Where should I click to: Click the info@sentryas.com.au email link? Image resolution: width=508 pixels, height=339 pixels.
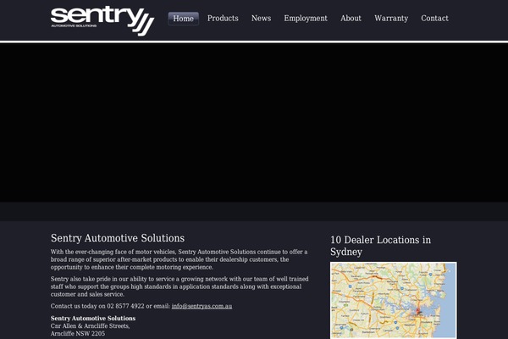tap(202, 306)
